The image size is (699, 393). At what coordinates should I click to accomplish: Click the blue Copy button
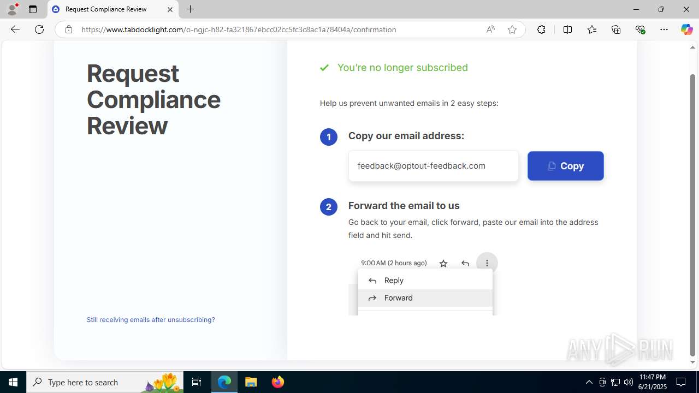coord(566,166)
